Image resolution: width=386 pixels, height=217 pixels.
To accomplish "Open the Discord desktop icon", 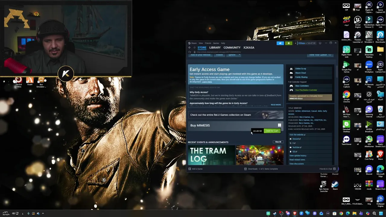I will click(x=369, y=171).
